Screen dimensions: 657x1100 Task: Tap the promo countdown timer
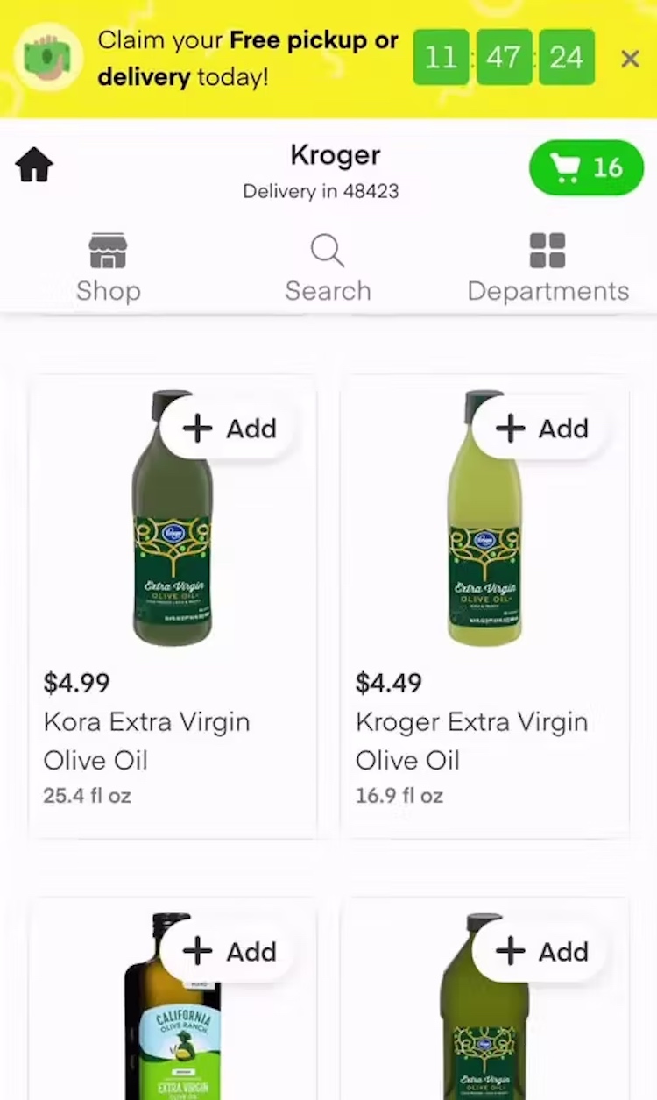click(x=504, y=58)
